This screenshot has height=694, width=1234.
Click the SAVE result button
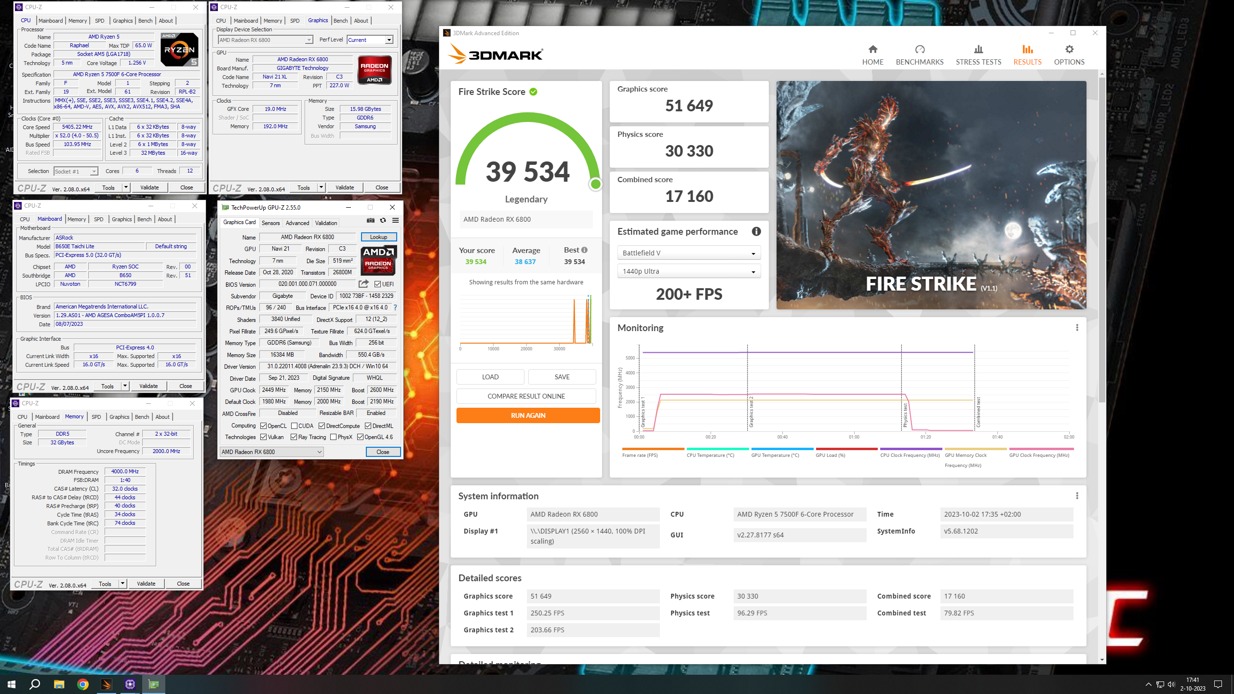coord(562,377)
